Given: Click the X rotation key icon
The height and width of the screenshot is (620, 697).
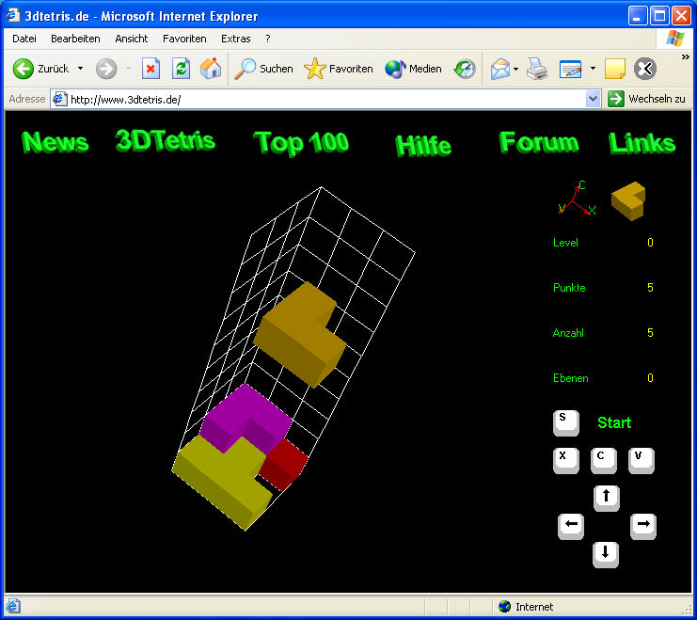Looking at the screenshot, I should [566, 461].
